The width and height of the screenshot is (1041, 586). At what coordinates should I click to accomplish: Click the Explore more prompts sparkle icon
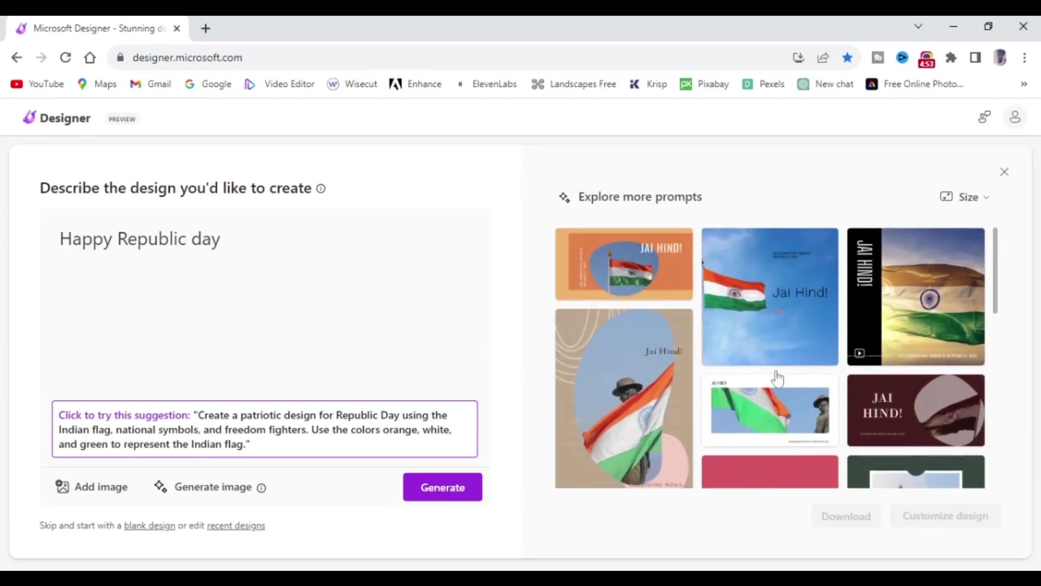click(564, 198)
